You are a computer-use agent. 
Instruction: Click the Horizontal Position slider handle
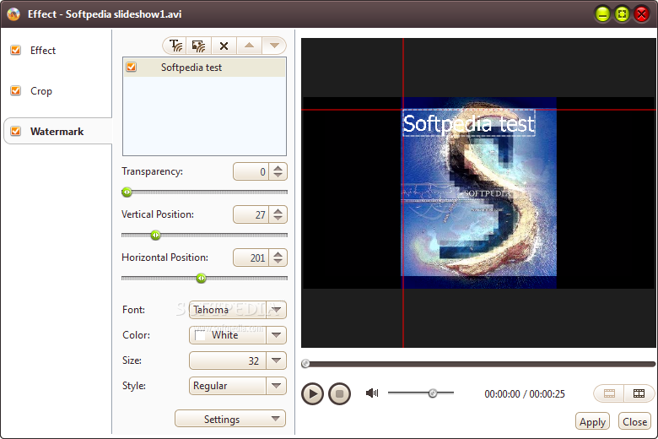(202, 278)
